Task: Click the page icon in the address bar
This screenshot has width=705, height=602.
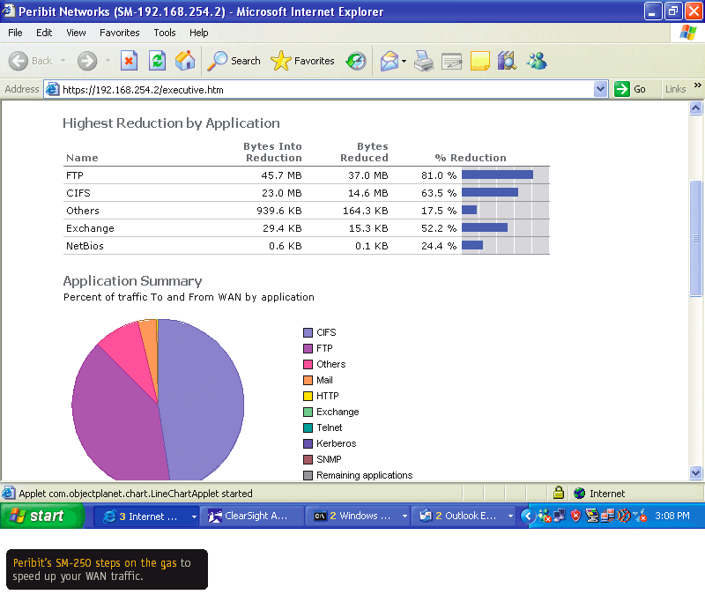Action: pyautogui.click(x=53, y=89)
